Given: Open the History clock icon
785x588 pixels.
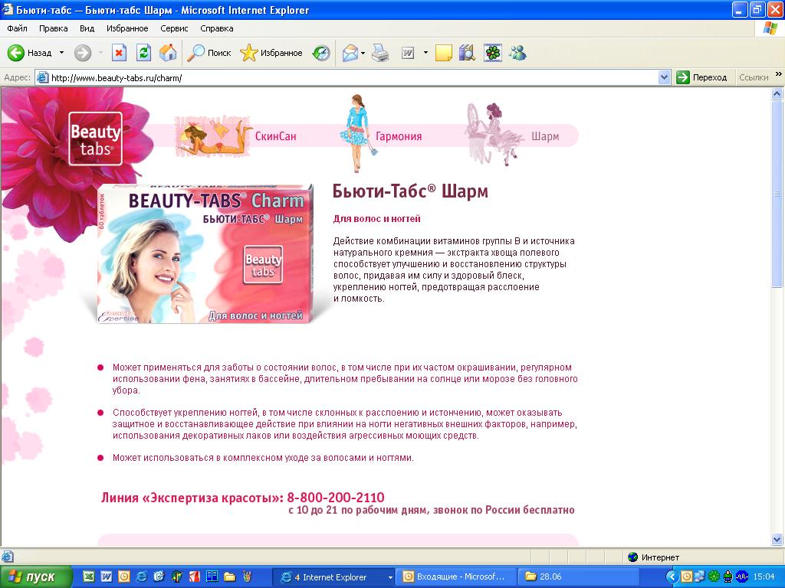Looking at the screenshot, I should click(321, 53).
